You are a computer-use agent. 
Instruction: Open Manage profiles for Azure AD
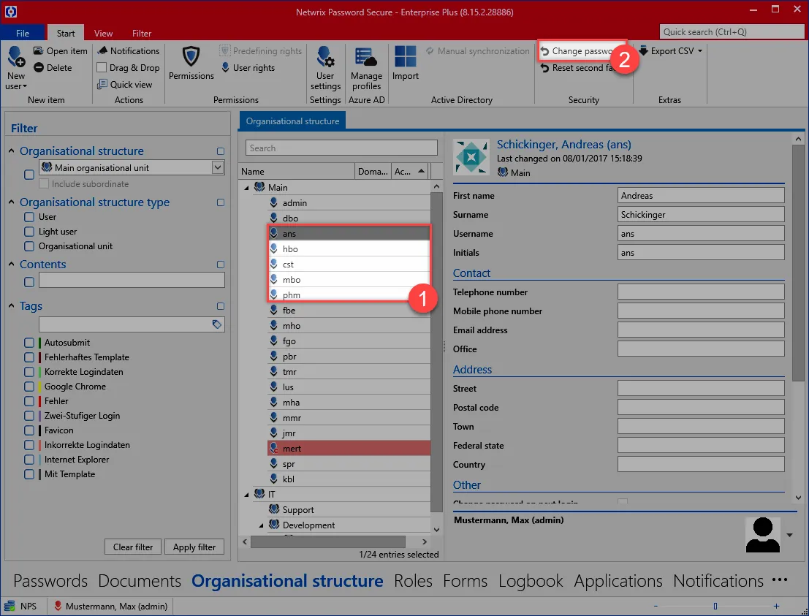[x=366, y=57]
